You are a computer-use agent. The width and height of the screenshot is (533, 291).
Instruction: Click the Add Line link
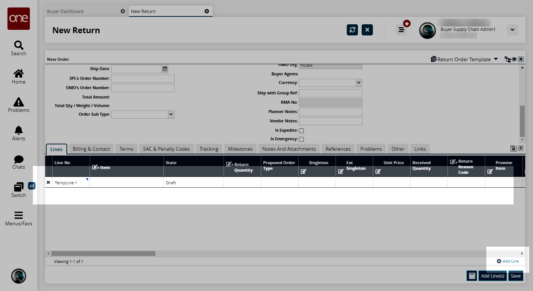pos(508,261)
